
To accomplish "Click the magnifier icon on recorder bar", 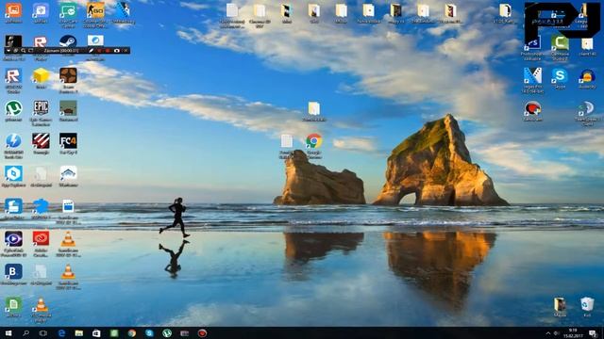I will tap(24, 50).
